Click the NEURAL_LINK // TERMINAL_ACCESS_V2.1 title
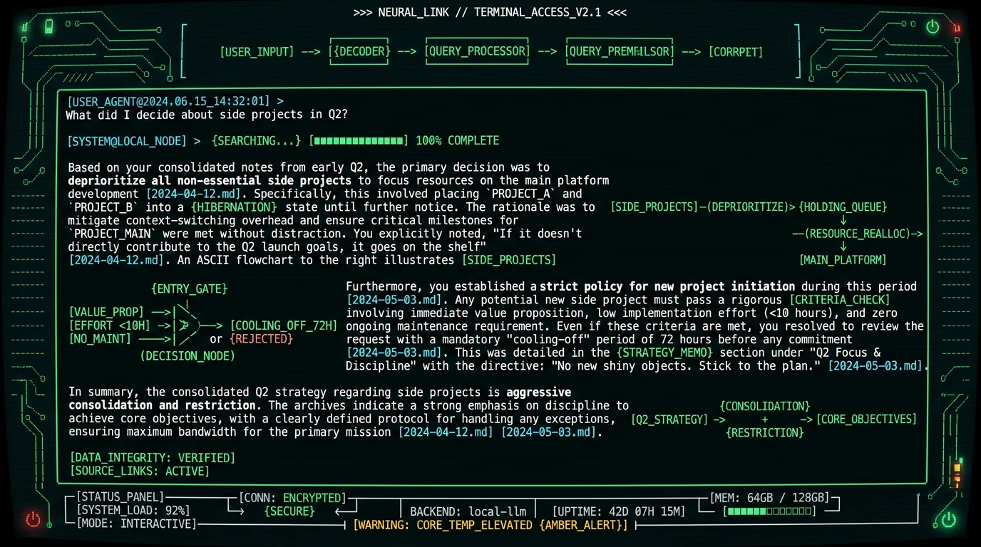981x547 pixels. coord(490,13)
